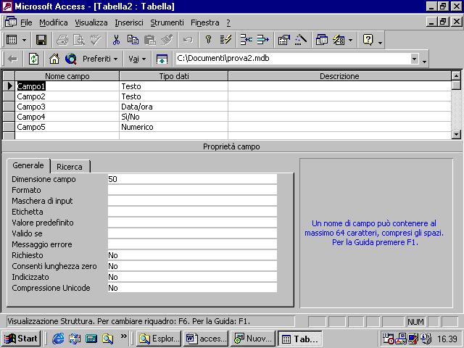Click the Tab... taskbar button
464x348 pixels.
[x=299, y=339]
